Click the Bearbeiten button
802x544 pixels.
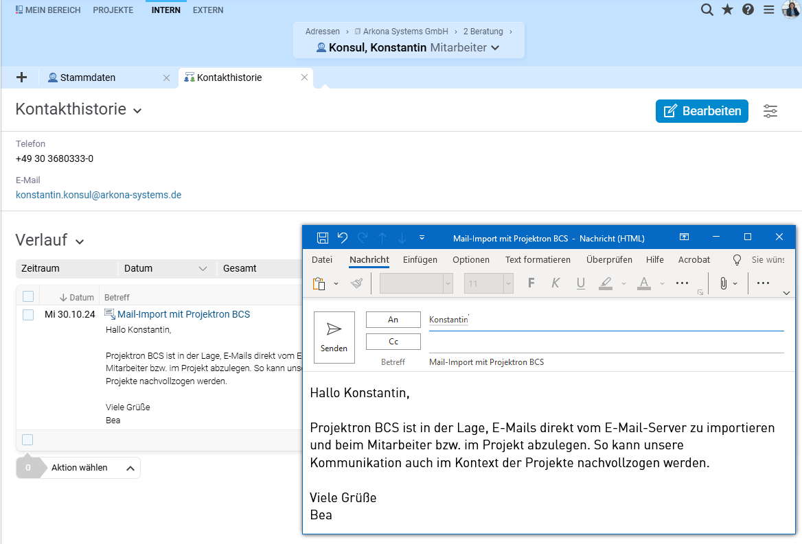point(702,111)
